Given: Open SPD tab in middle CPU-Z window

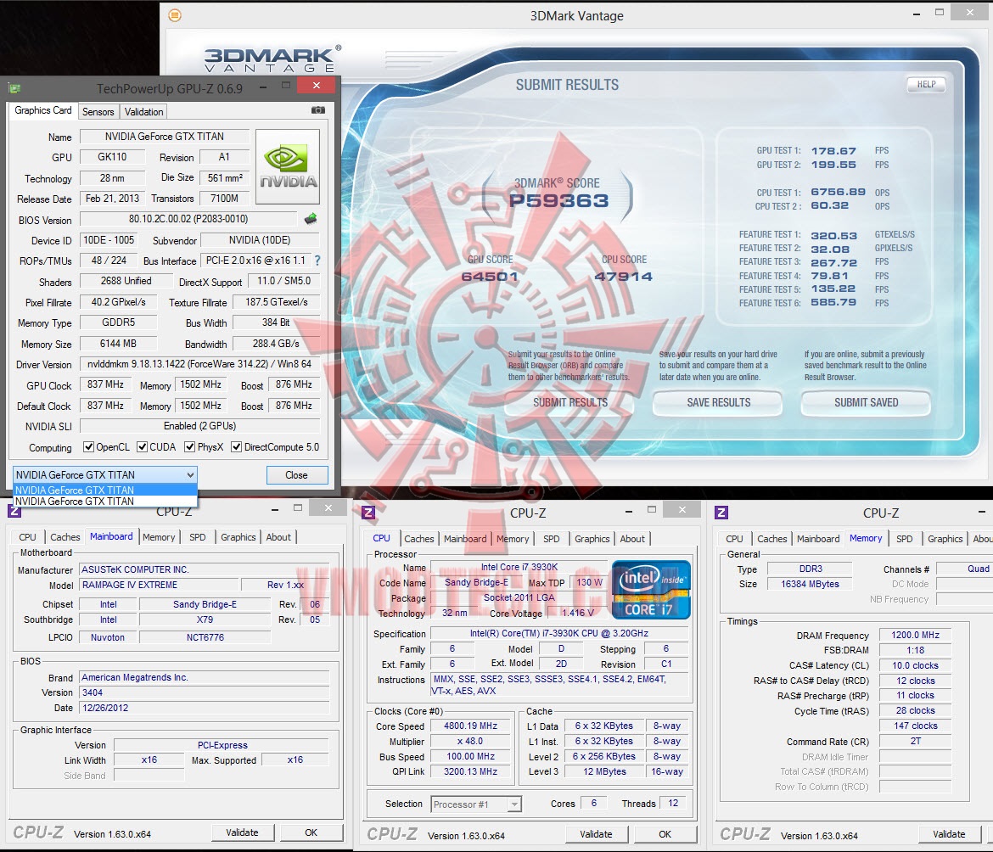Looking at the screenshot, I should pos(552,540).
